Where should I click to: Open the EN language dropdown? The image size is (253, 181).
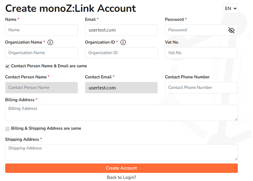click(230, 8)
